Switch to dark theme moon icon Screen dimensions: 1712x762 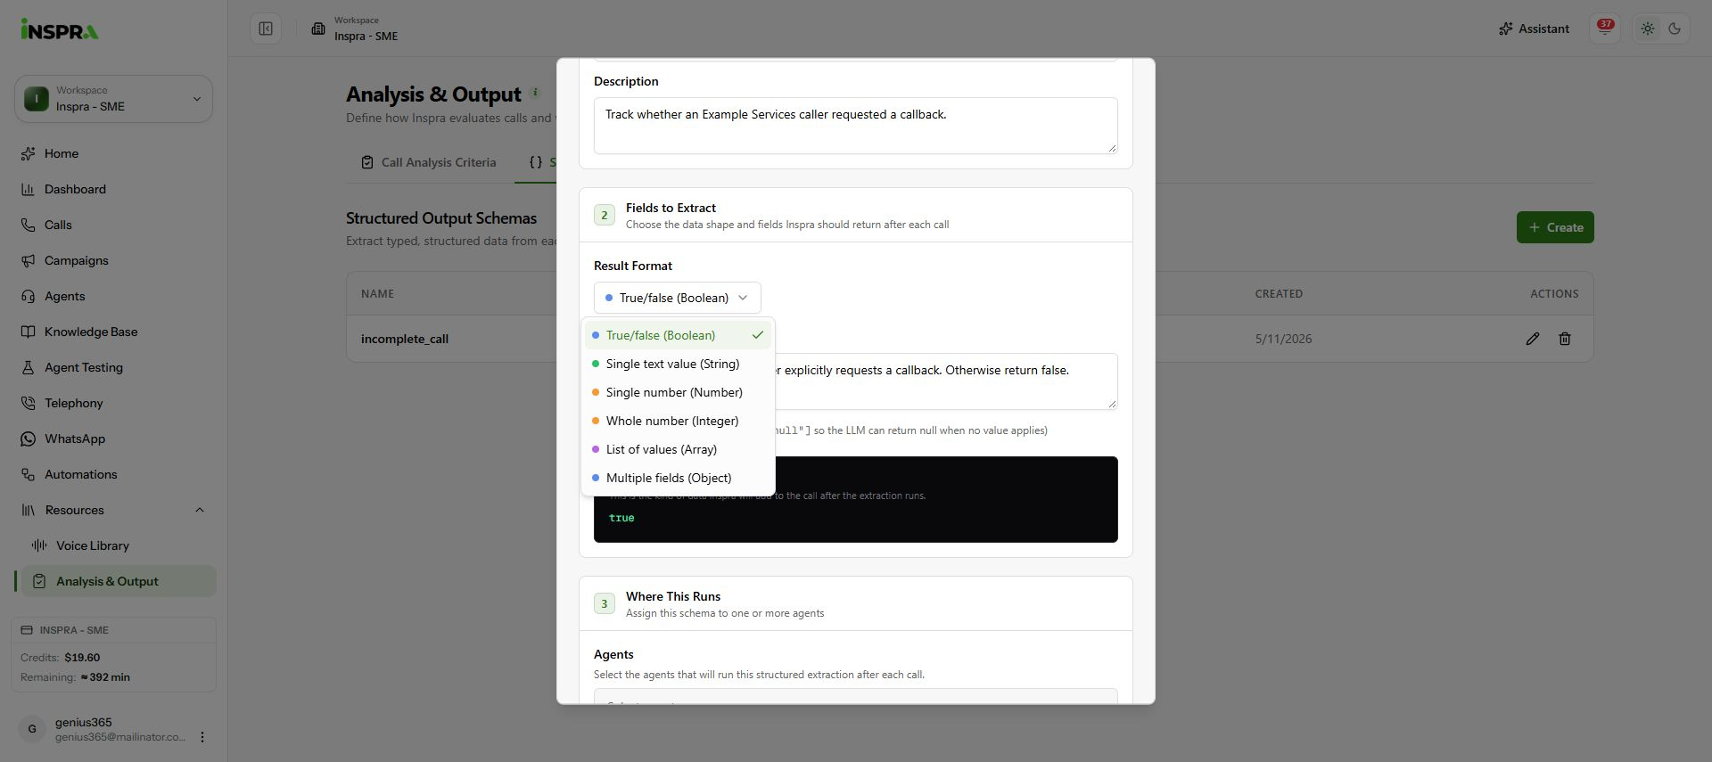(1675, 29)
